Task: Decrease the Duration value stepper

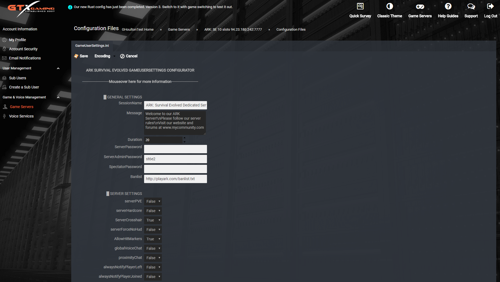Action: tap(184, 142)
